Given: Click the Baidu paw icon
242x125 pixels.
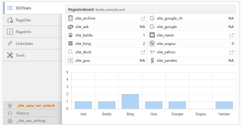Looking at the screenshot, I should 70,35.
